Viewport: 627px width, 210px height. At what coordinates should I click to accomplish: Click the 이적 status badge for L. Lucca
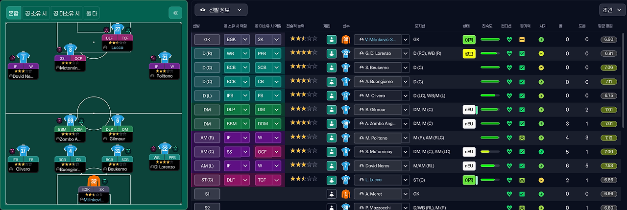point(469,180)
